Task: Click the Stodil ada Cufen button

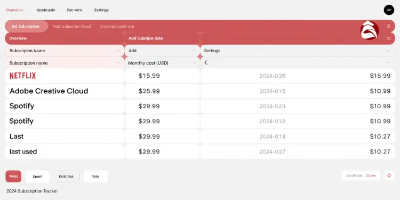Action: (361, 175)
